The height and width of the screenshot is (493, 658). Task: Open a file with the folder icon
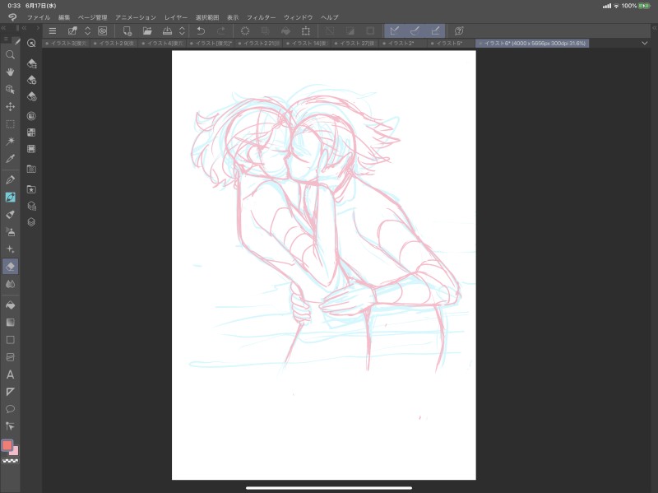coord(147,30)
